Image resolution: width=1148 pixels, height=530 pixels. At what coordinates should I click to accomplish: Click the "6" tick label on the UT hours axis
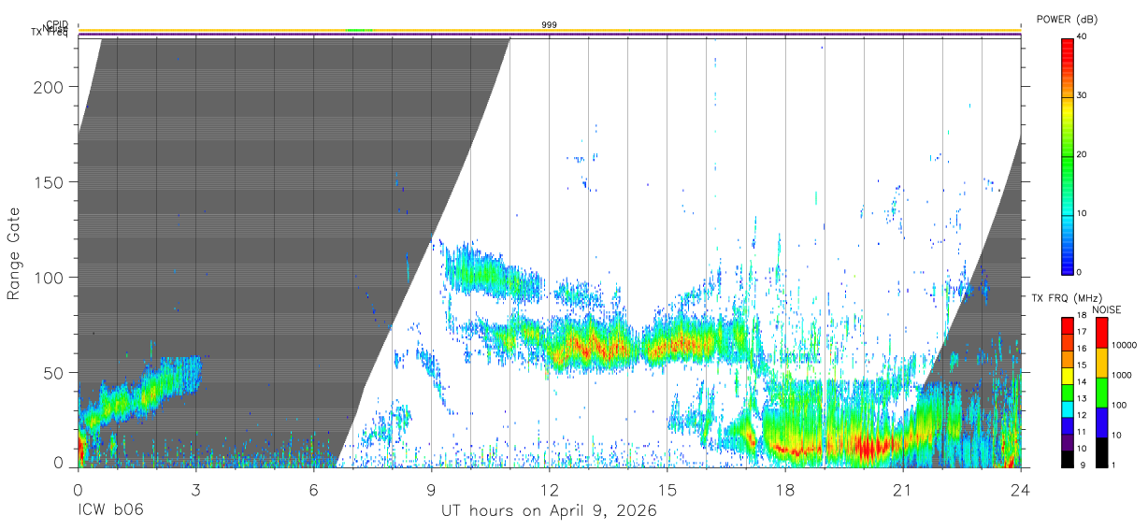pos(313,490)
